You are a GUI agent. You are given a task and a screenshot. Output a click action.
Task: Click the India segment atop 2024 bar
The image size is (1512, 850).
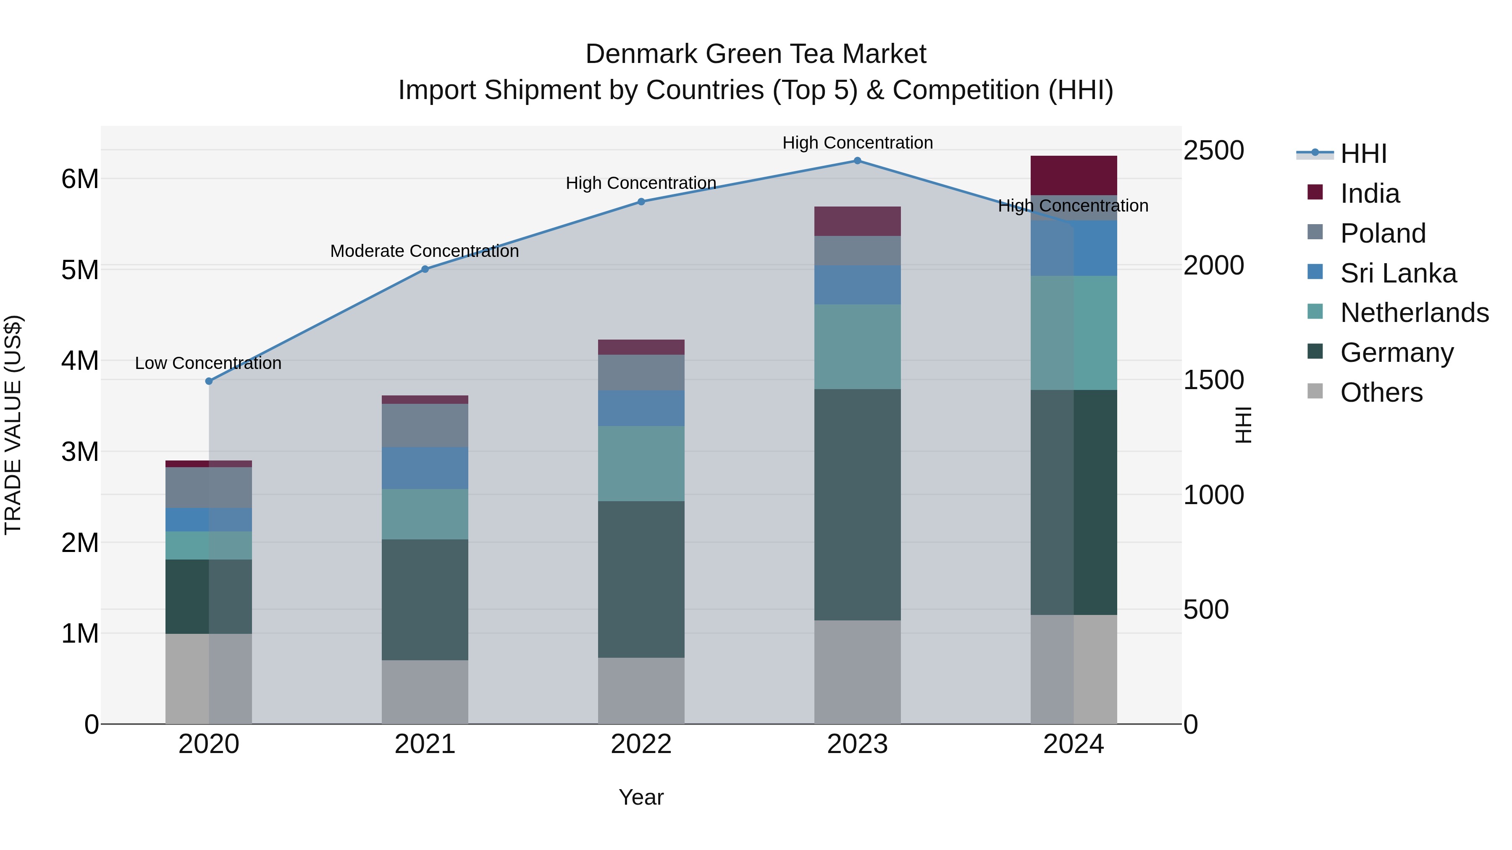(1074, 175)
